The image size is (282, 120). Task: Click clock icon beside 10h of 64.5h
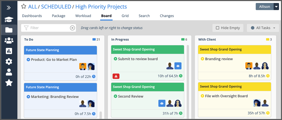point(181,76)
